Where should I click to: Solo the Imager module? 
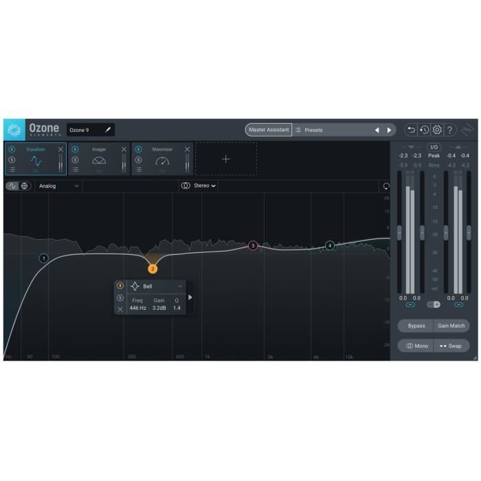click(75, 160)
